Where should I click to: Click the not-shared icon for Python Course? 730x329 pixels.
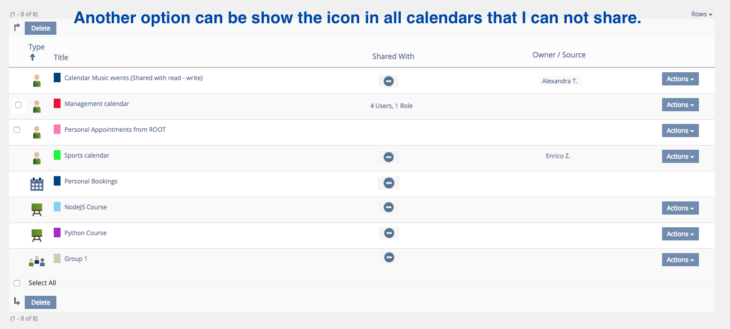(389, 233)
